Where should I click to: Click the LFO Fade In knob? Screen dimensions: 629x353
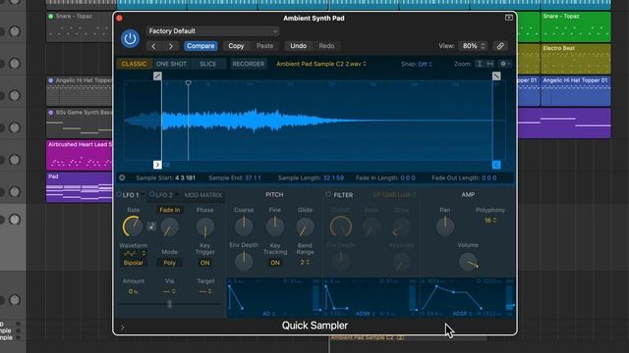pos(169,227)
